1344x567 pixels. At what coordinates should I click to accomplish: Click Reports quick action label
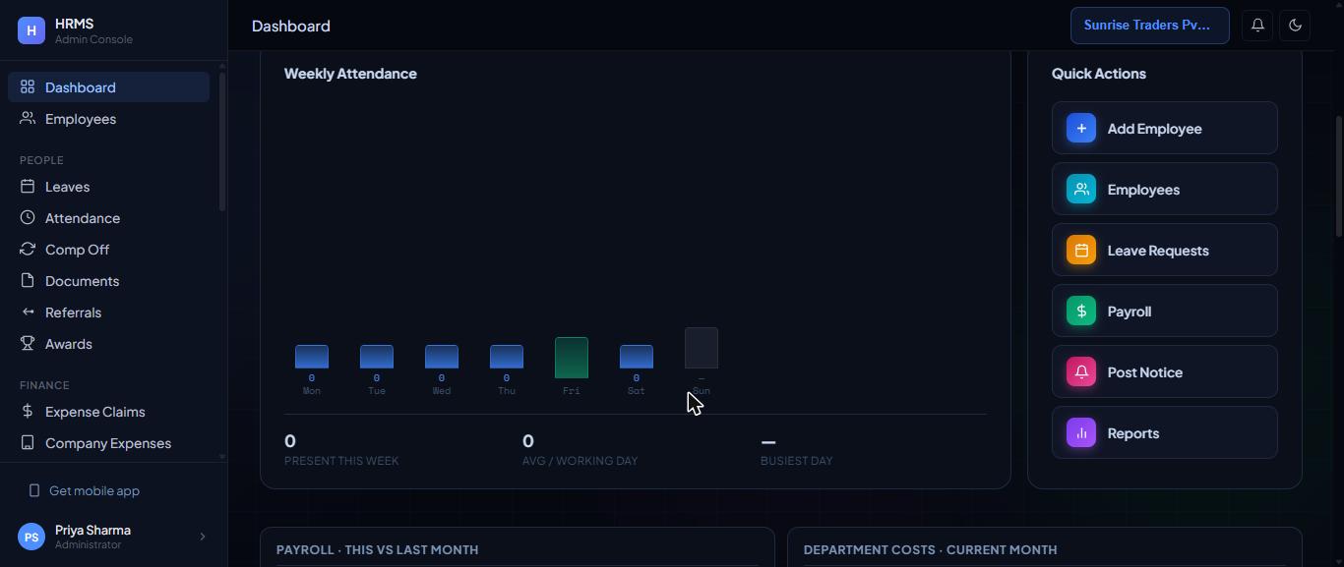(x=1133, y=433)
